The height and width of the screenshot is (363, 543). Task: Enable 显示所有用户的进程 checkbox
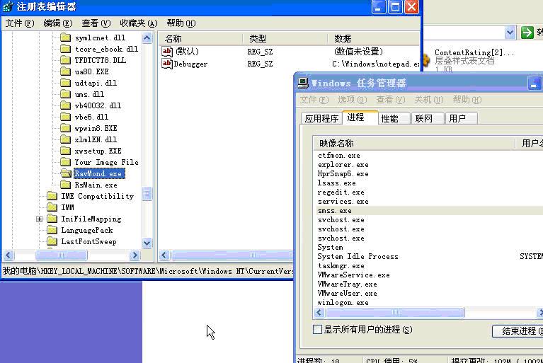317,330
